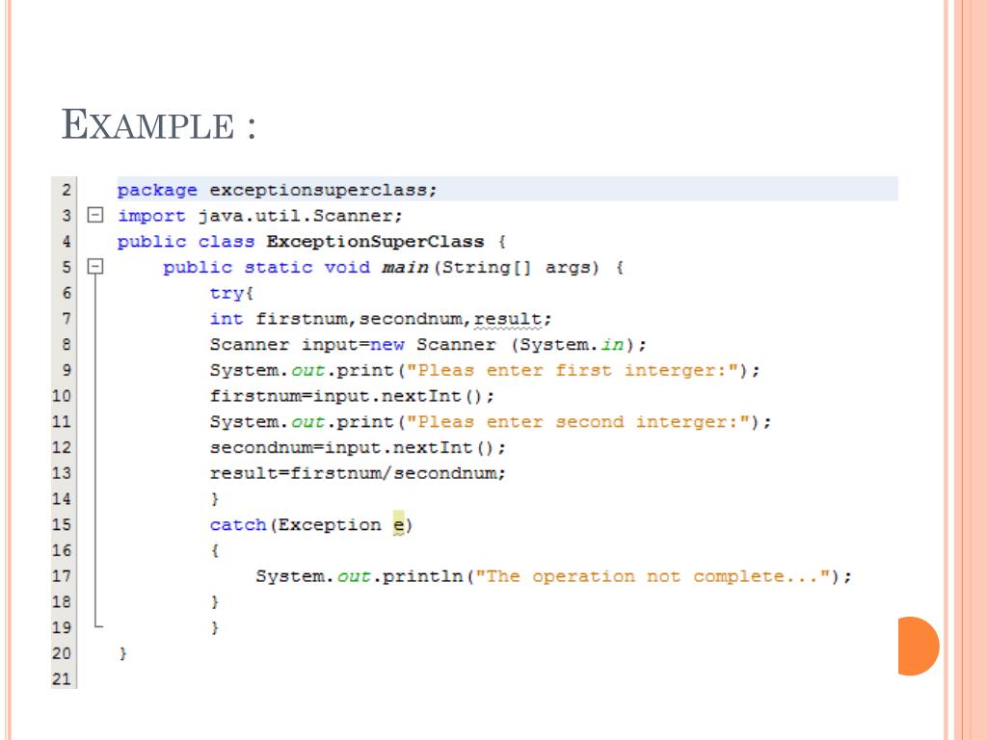Click the 'EXAMPLE :' slide title
This screenshot has width=987, height=740.
[x=159, y=124]
